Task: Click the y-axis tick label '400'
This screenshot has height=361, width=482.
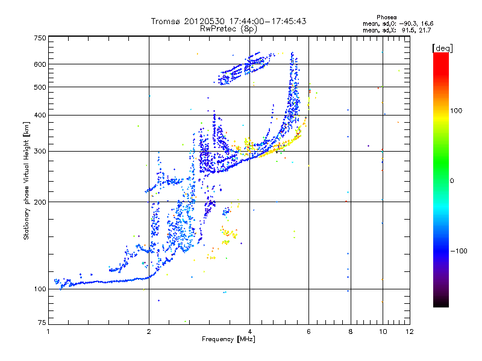Action: pos(40,116)
